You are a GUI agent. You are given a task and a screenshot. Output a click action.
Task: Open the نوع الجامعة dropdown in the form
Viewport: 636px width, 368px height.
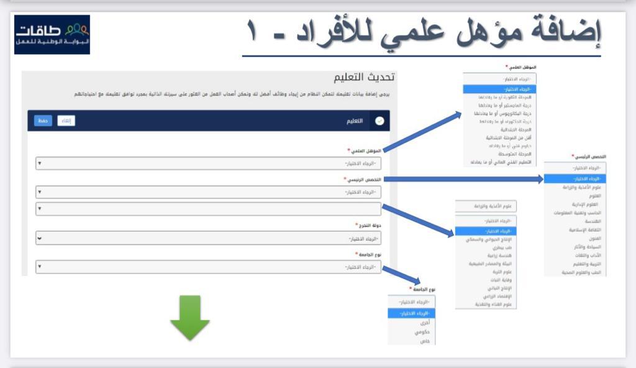[208, 267]
